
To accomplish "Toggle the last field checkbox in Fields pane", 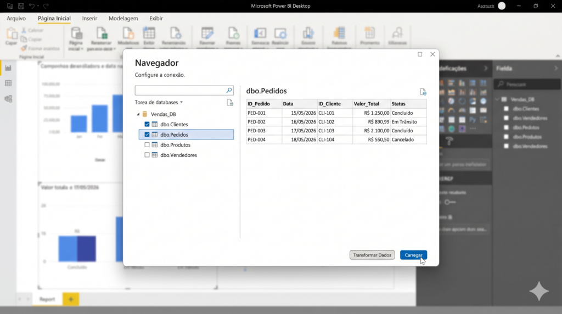I will coord(506,146).
